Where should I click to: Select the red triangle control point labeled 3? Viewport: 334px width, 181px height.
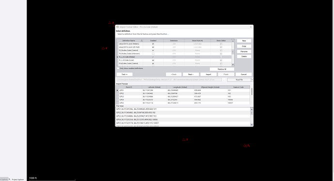[184, 140]
